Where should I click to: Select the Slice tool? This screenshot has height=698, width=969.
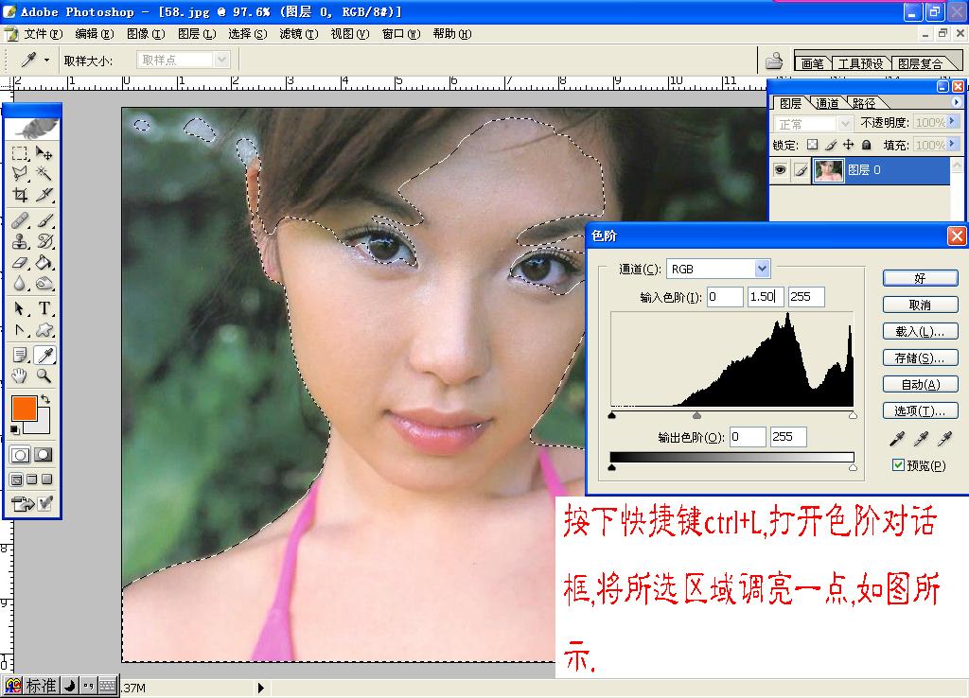pos(44,195)
